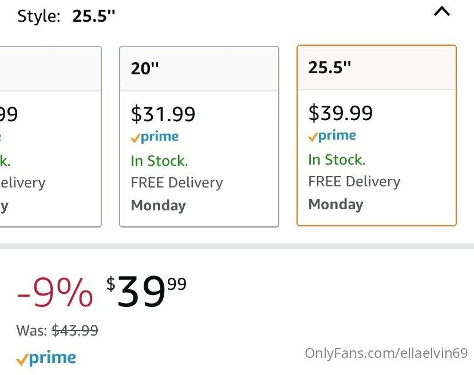
Task: Click the prime logo in the 20'' card
Action: point(155,137)
